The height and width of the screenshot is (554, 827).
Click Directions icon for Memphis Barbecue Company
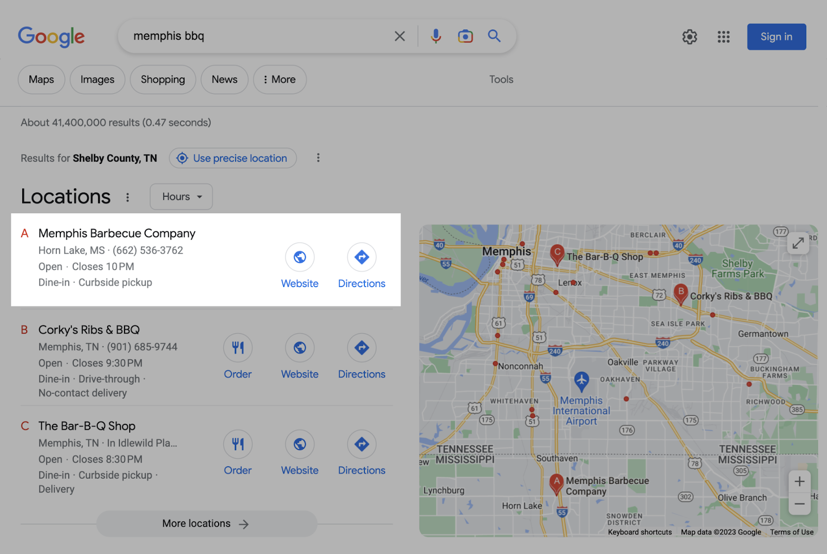pos(362,257)
